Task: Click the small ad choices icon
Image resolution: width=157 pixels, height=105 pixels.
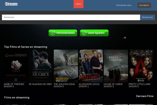Action: pyautogui.click(x=125, y=38)
